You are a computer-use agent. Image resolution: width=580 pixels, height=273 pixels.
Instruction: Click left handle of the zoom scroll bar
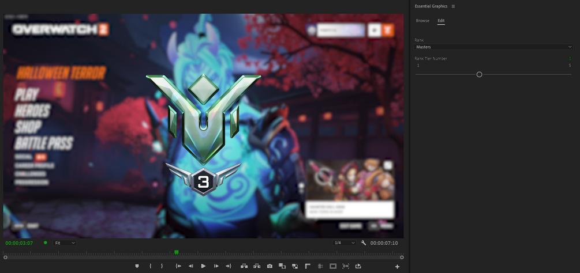pyautogui.click(x=5, y=257)
